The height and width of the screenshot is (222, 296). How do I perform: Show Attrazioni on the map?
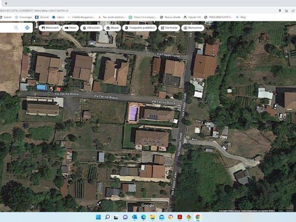pos(91,28)
